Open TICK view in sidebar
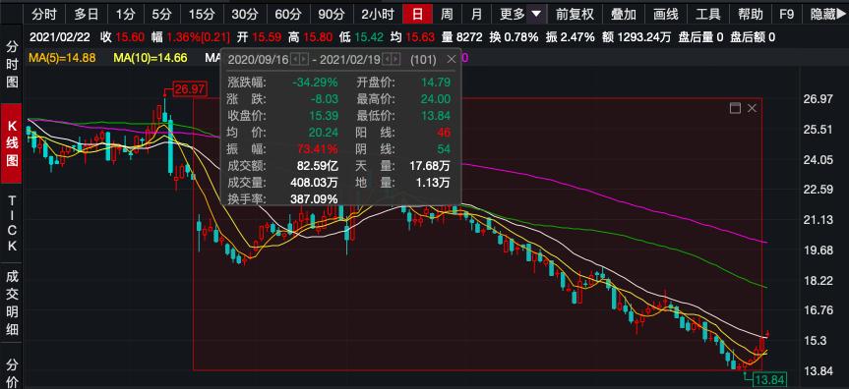This screenshot has width=849, height=389. pyautogui.click(x=12, y=223)
